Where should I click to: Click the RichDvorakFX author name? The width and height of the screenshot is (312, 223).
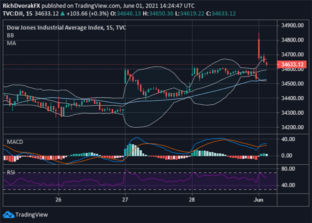(21, 6)
